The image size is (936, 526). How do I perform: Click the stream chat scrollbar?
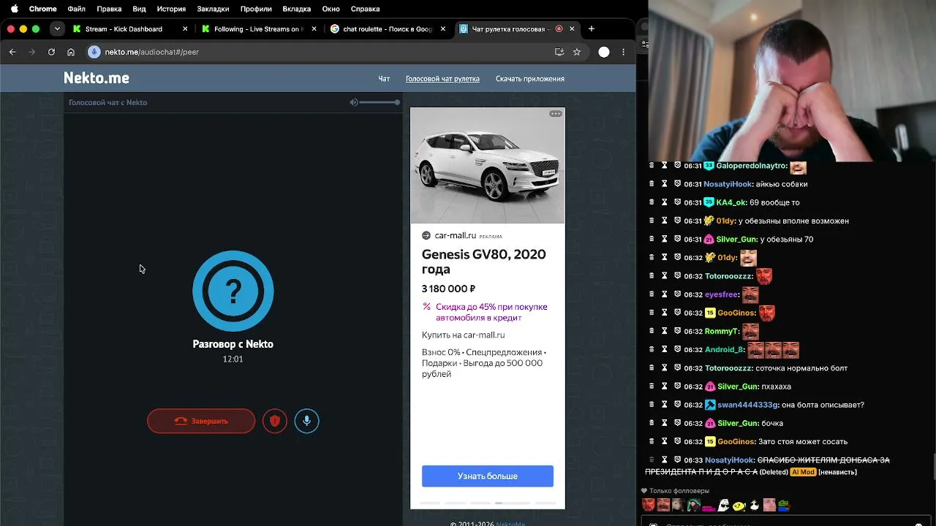coord(933,468)
